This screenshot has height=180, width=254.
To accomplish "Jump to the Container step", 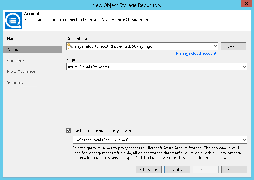I will tap(16, 61).
